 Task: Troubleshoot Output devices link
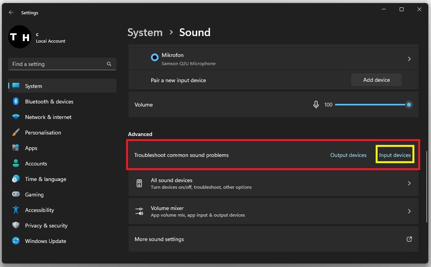tap(348, 155)
